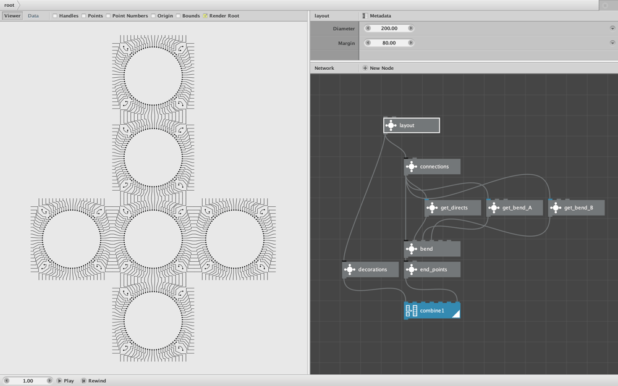618x386 pixels.
Task: Click the Margin parameter label
Action: tap(347, 43)
